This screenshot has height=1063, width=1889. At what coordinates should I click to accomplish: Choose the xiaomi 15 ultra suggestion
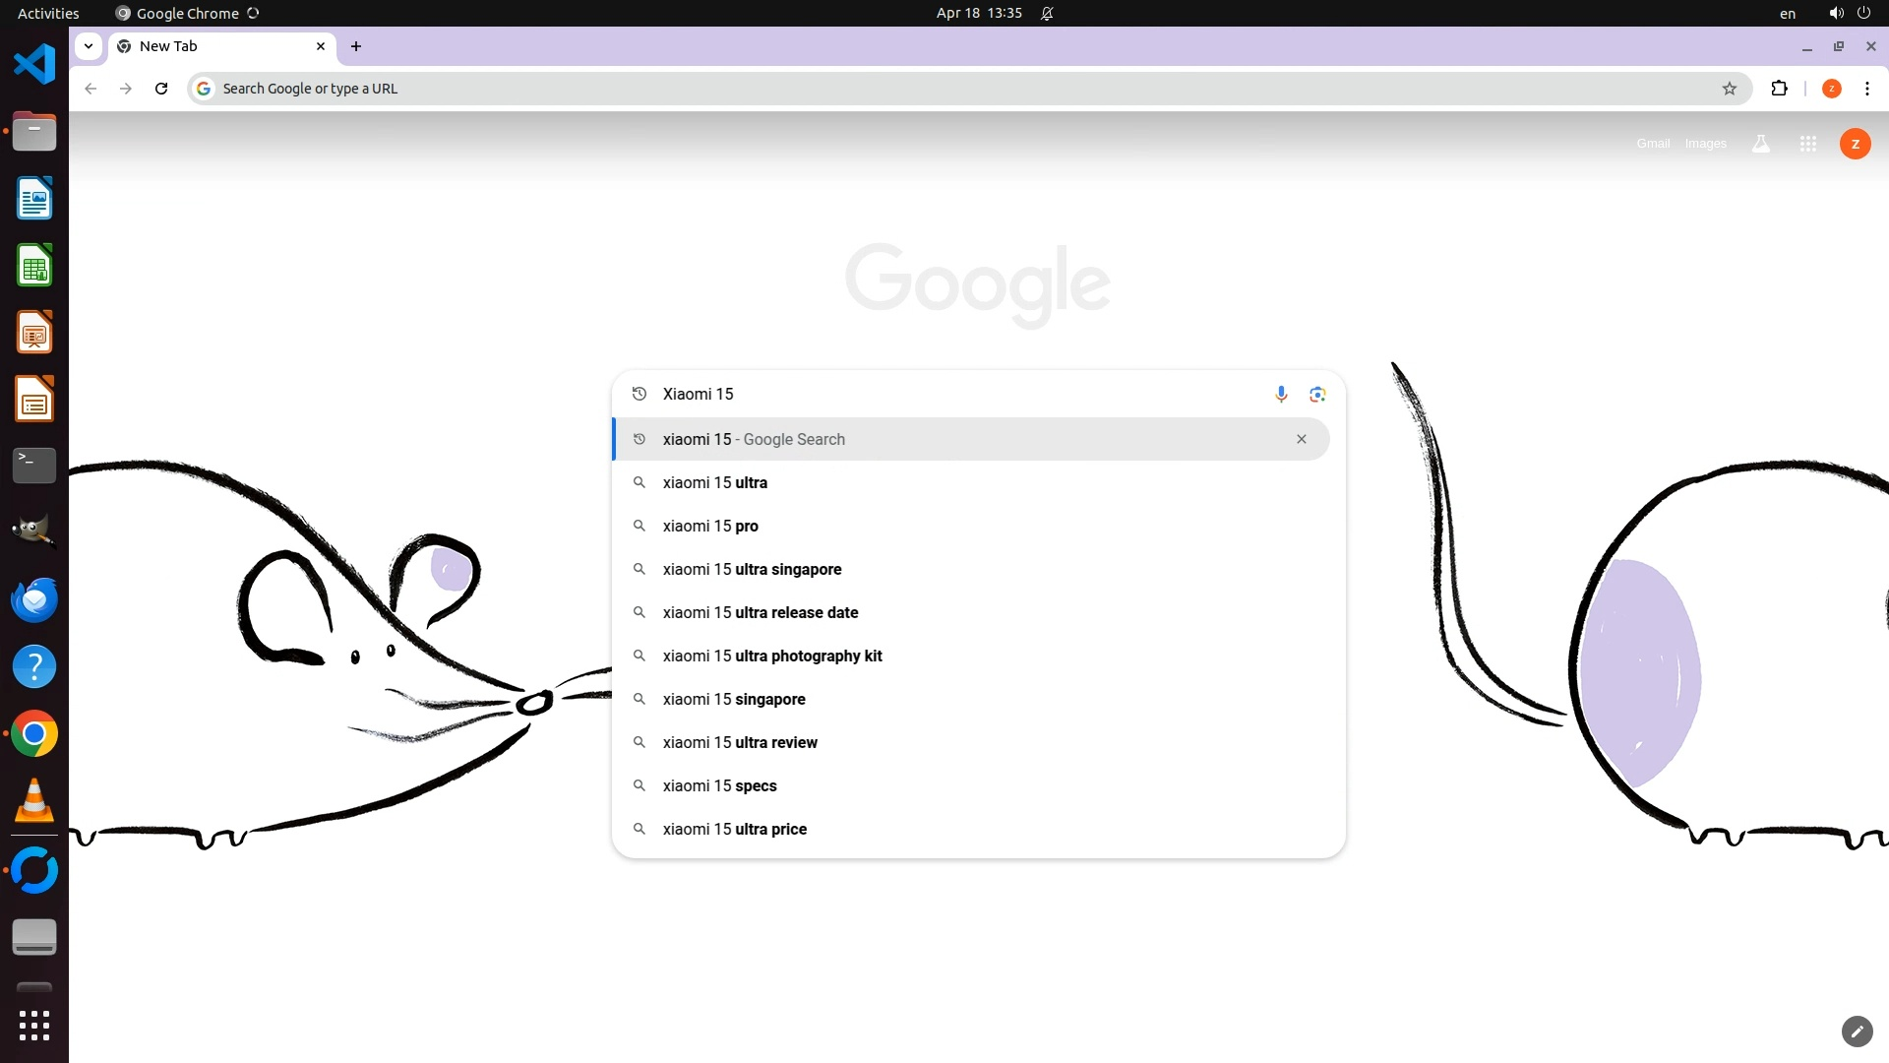click(715, 482)
